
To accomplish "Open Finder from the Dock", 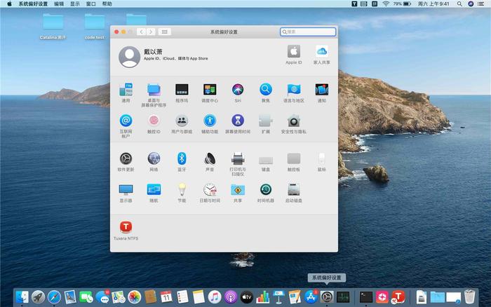I will click(x=22, y=297).
